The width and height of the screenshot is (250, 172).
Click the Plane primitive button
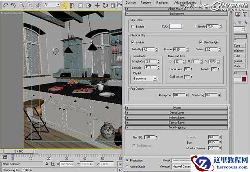pyautogui.click(x=239, y=66)
